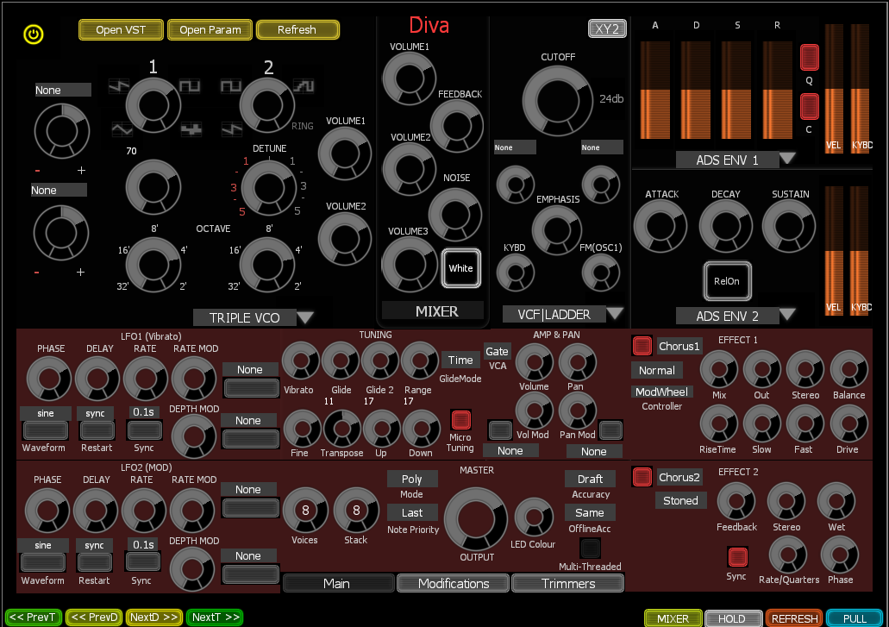Select noise waveform icon at oscillator 1 lower right
Viewport: 889px width, 627px height.
click(191, 129)
